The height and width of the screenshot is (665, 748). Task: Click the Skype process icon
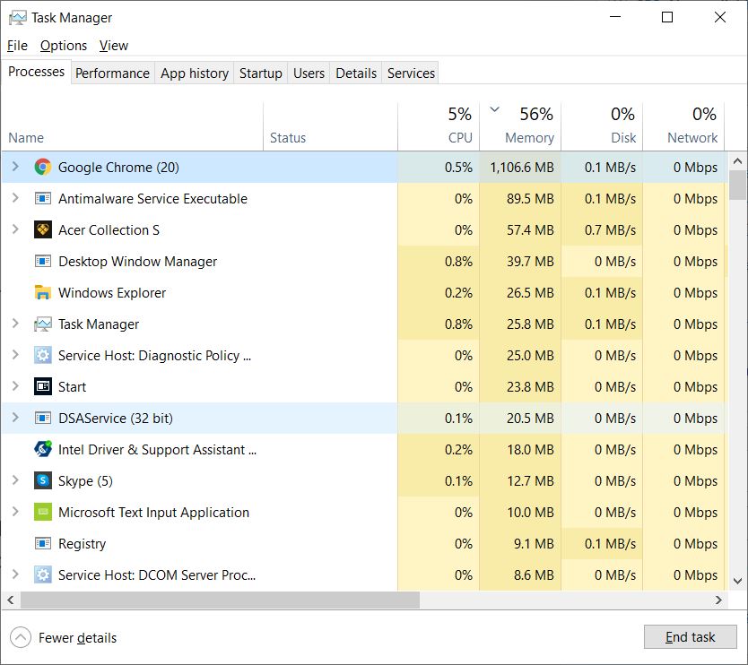pyautogui.click(x=43, y=480)
